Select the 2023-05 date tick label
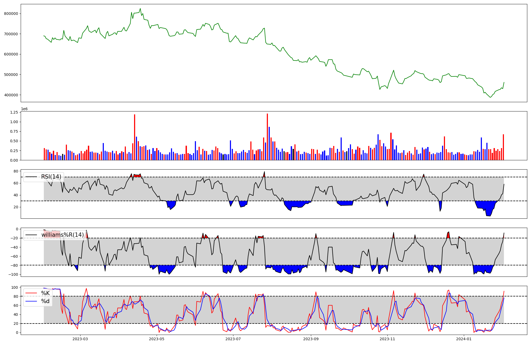The width and height of the screenshot is (531, 345). tap(157, 339)
